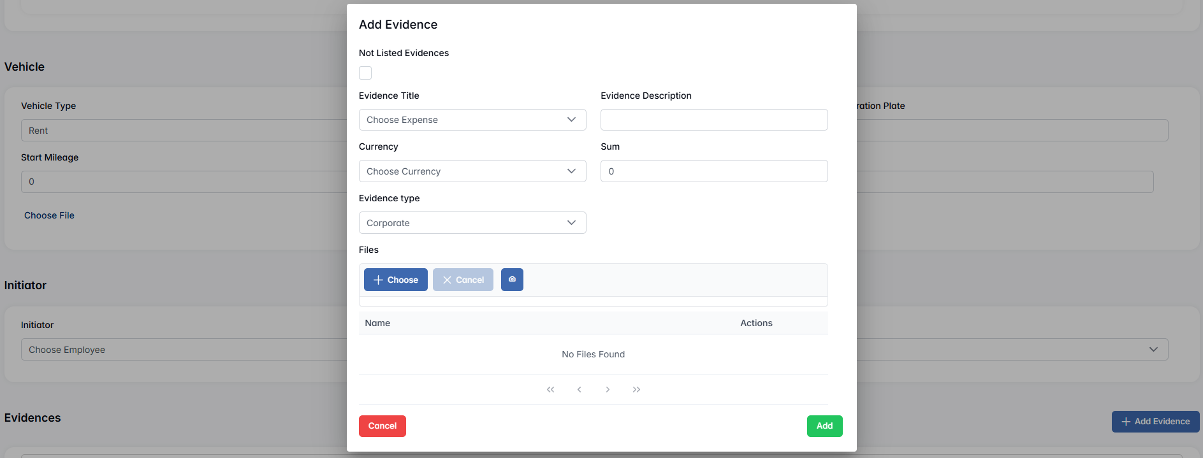The width and height of the screenshot is (1203, 458).
Task: Click the Vehicle Type Rent field
Action: 185,131
